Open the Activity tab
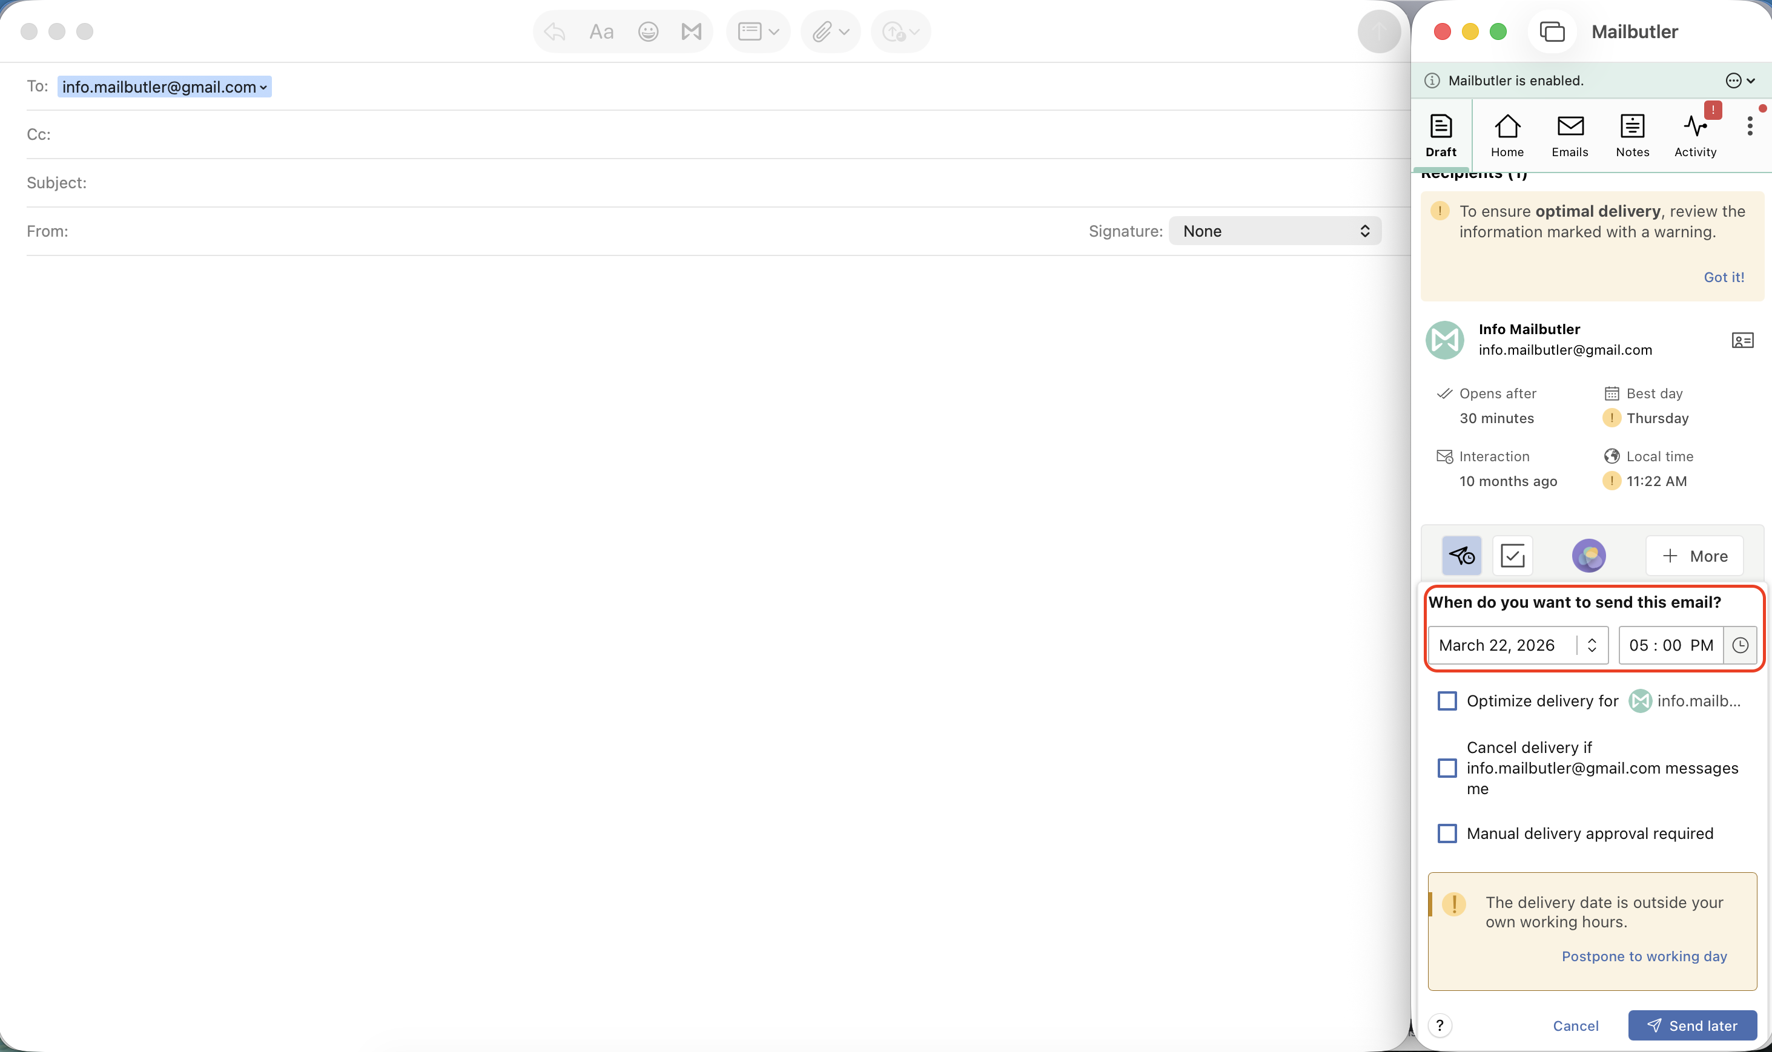This screenshot has width=1772, height=1052. (x=1696, y=135)
